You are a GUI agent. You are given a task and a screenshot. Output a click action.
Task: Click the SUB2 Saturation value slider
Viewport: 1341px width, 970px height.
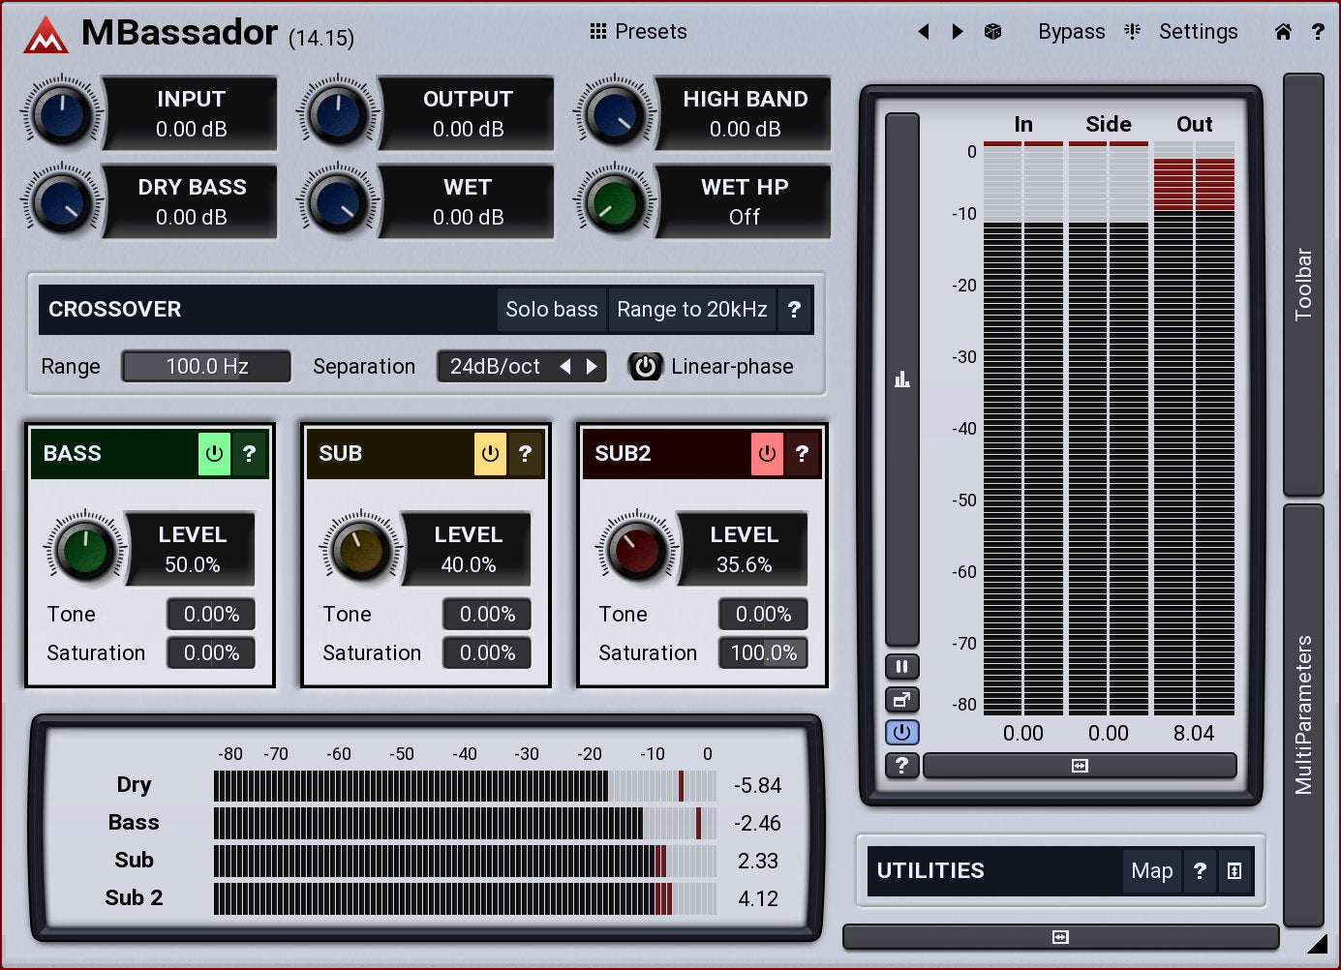[763, 653]
